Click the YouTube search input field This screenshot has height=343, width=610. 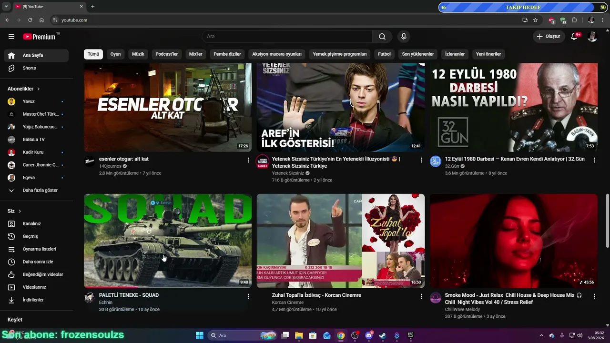[287, 37]
